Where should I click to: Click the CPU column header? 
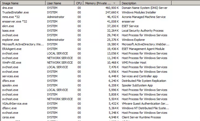tap(79, 3)
